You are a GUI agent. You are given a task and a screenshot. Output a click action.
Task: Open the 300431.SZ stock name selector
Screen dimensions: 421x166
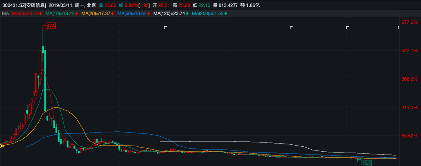[x=24, y=6]
